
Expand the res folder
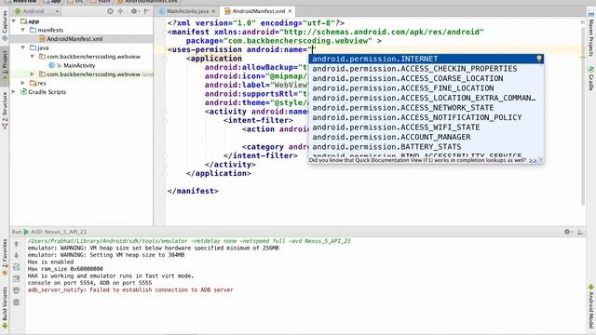coord(23,83)
